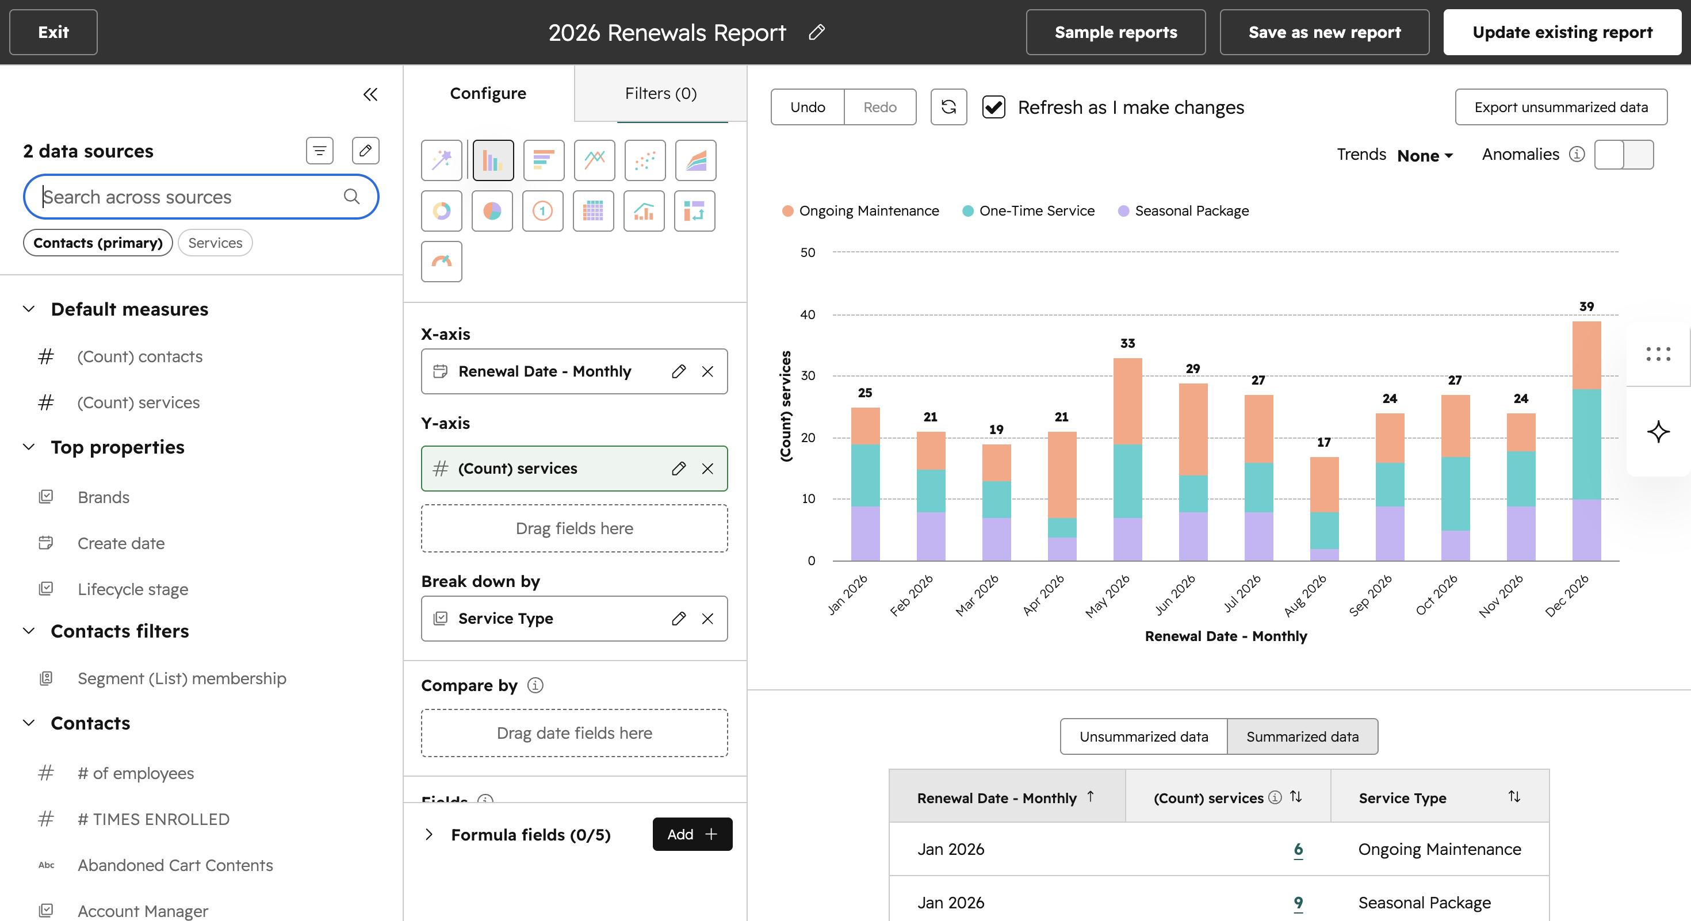Uncheck Refresh as I make changes
1691x921 pixels.
point(993,107)
